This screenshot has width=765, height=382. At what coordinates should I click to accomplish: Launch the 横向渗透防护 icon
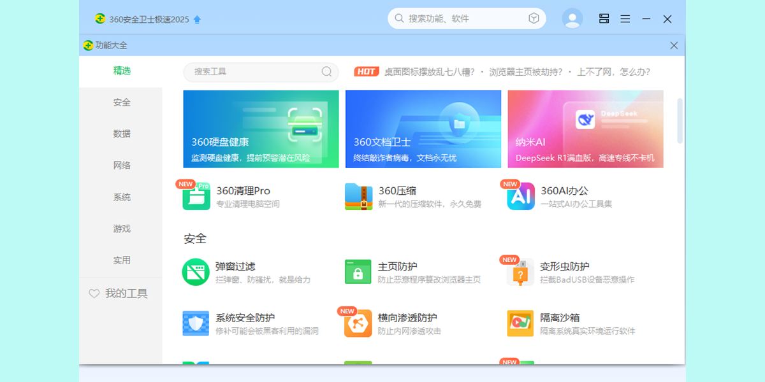click(358, 323)
